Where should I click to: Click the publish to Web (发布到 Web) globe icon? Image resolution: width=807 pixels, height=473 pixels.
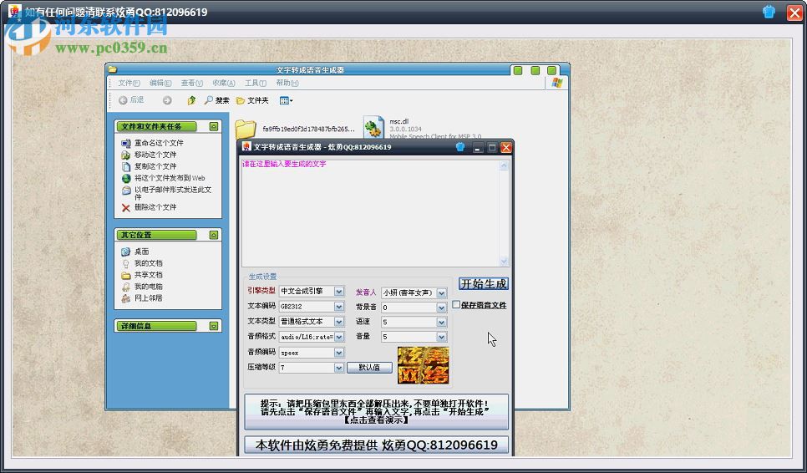click(126, 178)
